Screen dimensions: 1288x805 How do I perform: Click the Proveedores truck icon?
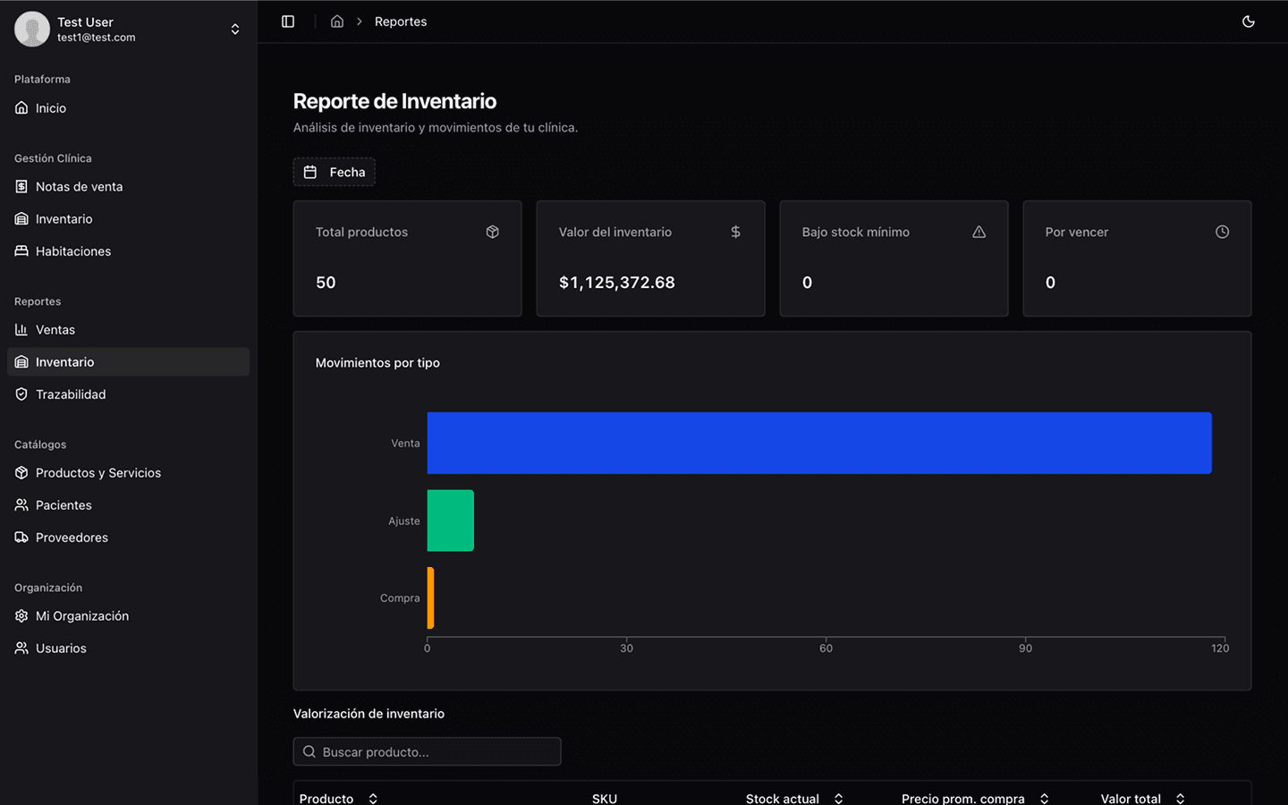[21, 538]
